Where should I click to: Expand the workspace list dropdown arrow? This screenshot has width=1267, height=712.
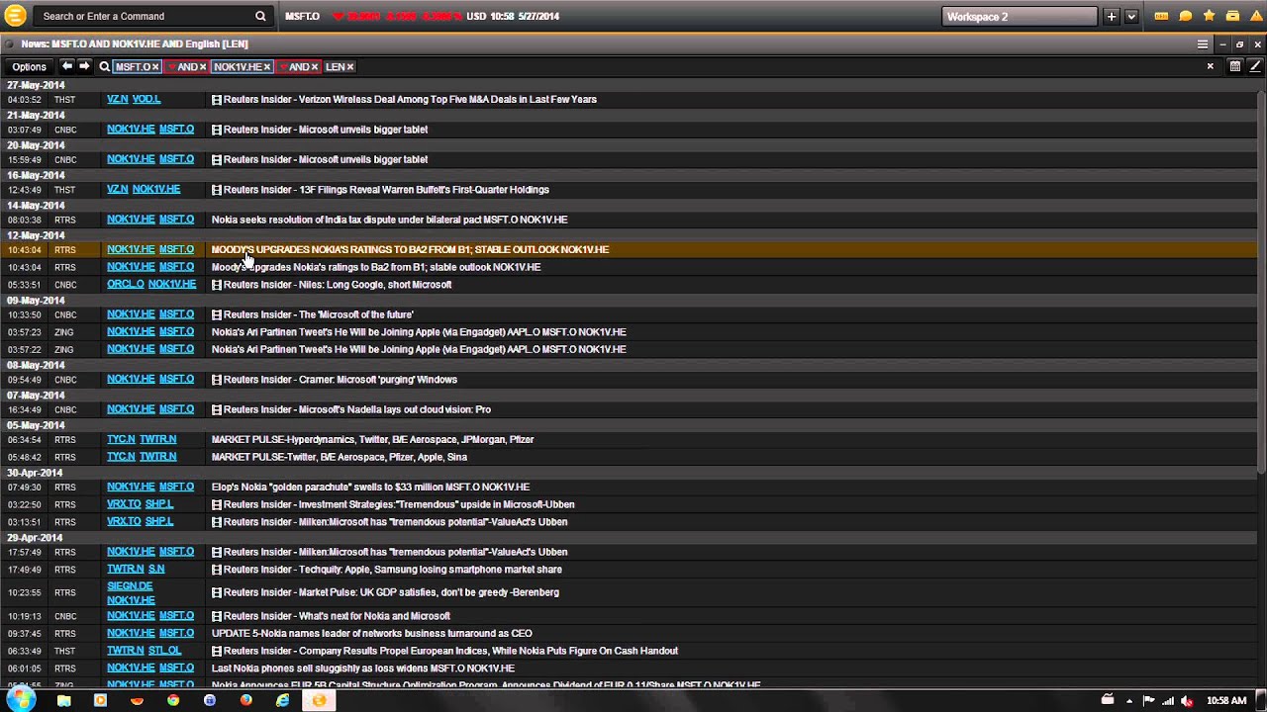tap(1131, 16)
